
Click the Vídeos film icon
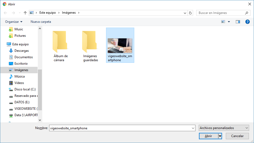(x=11, y=83)
